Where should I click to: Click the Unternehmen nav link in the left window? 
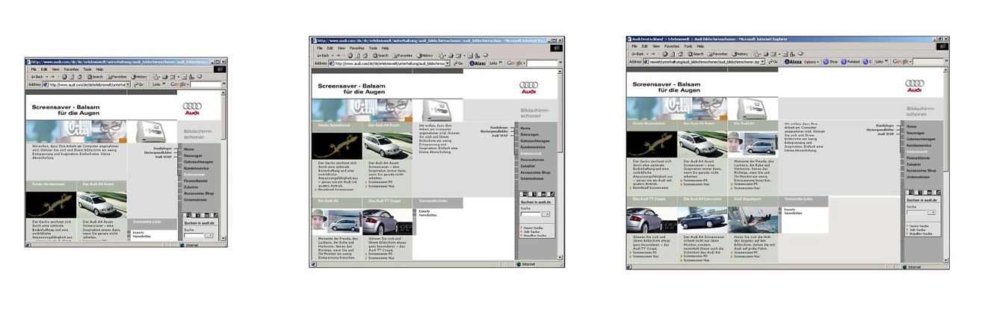[x=194, y=199]
